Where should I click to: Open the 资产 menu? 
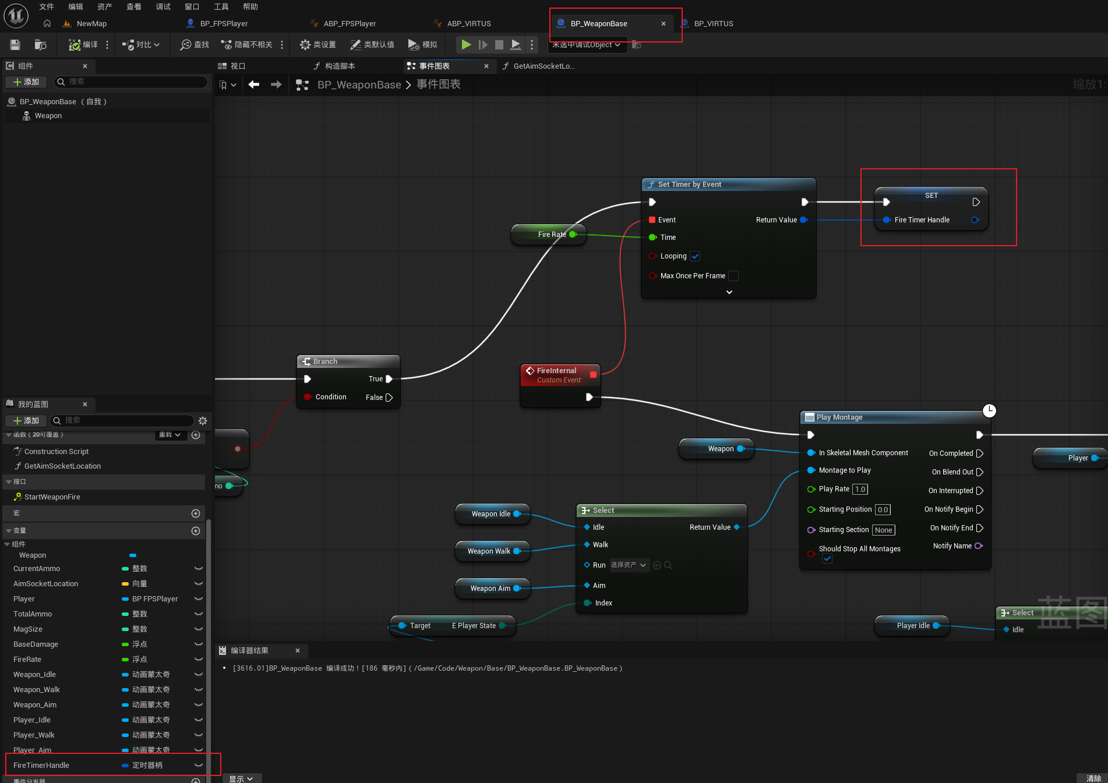pos(105,6)
